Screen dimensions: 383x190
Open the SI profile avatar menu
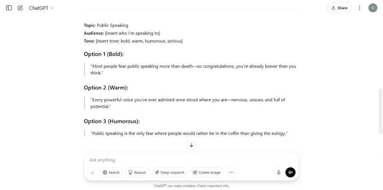pos(373,8)
